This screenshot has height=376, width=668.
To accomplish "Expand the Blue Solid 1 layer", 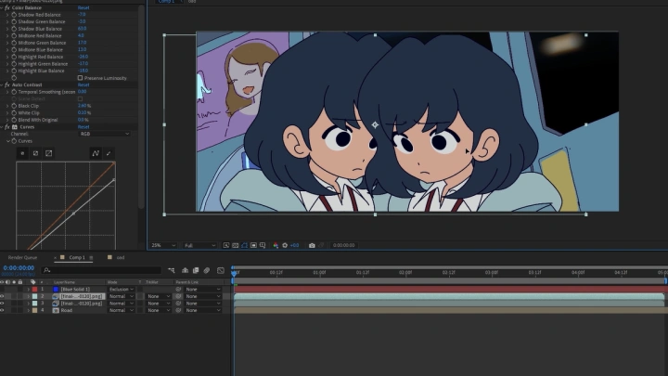I will tap(29, 289).
